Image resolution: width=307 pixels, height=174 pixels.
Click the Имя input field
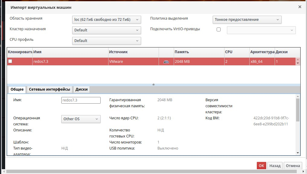81,100
